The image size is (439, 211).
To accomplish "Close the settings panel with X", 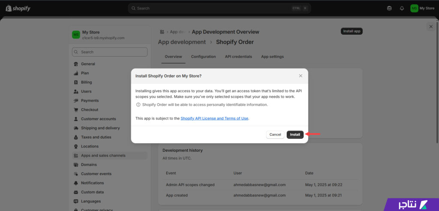I will 431,27.
